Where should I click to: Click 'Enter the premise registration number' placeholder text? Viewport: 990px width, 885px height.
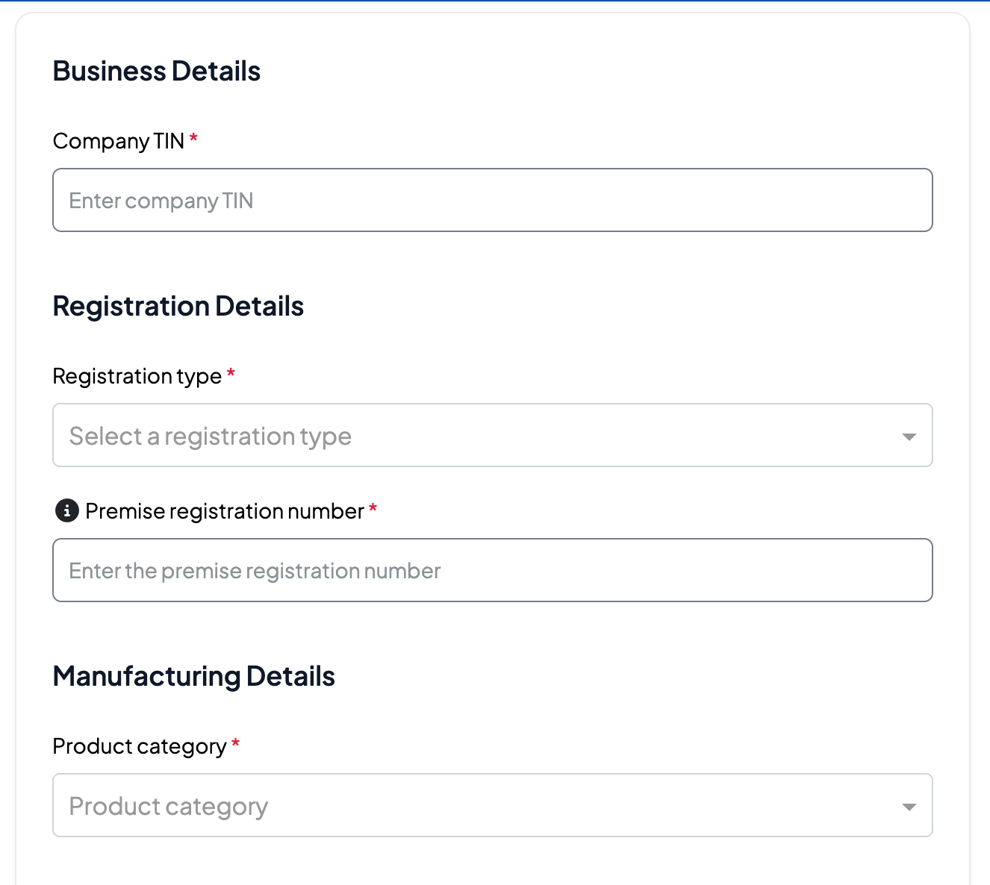tap(255, 571)
